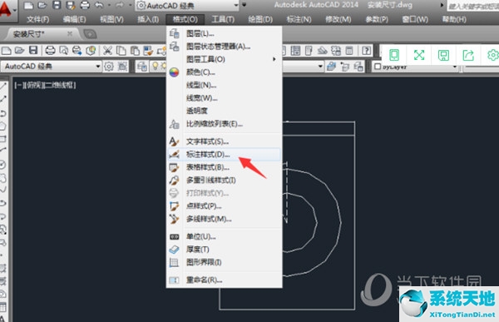Click Open in the quick access toolbar
Screen dimensions: 499x322
[42, 5]
